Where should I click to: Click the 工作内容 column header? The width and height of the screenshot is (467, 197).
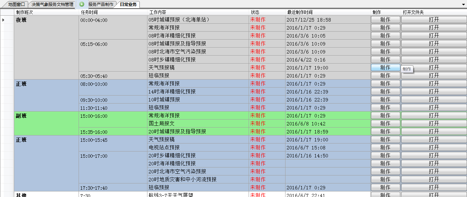tap(159, 12)
